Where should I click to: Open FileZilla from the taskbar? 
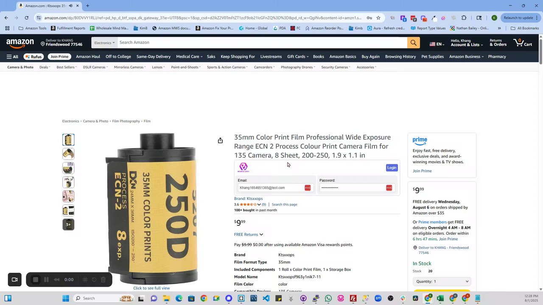[353, 298]
